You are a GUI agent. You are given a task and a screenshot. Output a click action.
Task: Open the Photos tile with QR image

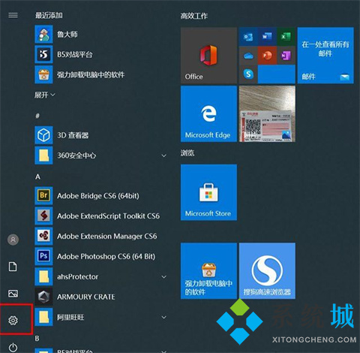click(x=267, y=114)
